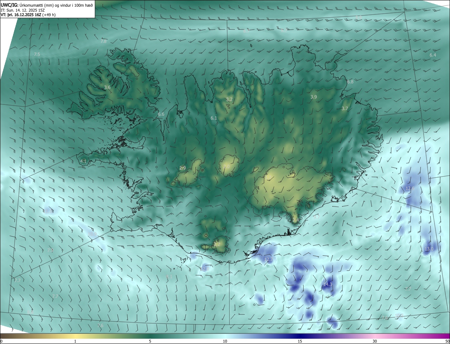The image size is (450, 344).
Task: Click the 3.6 value on the Westfjords
Action: click(108, 87)
